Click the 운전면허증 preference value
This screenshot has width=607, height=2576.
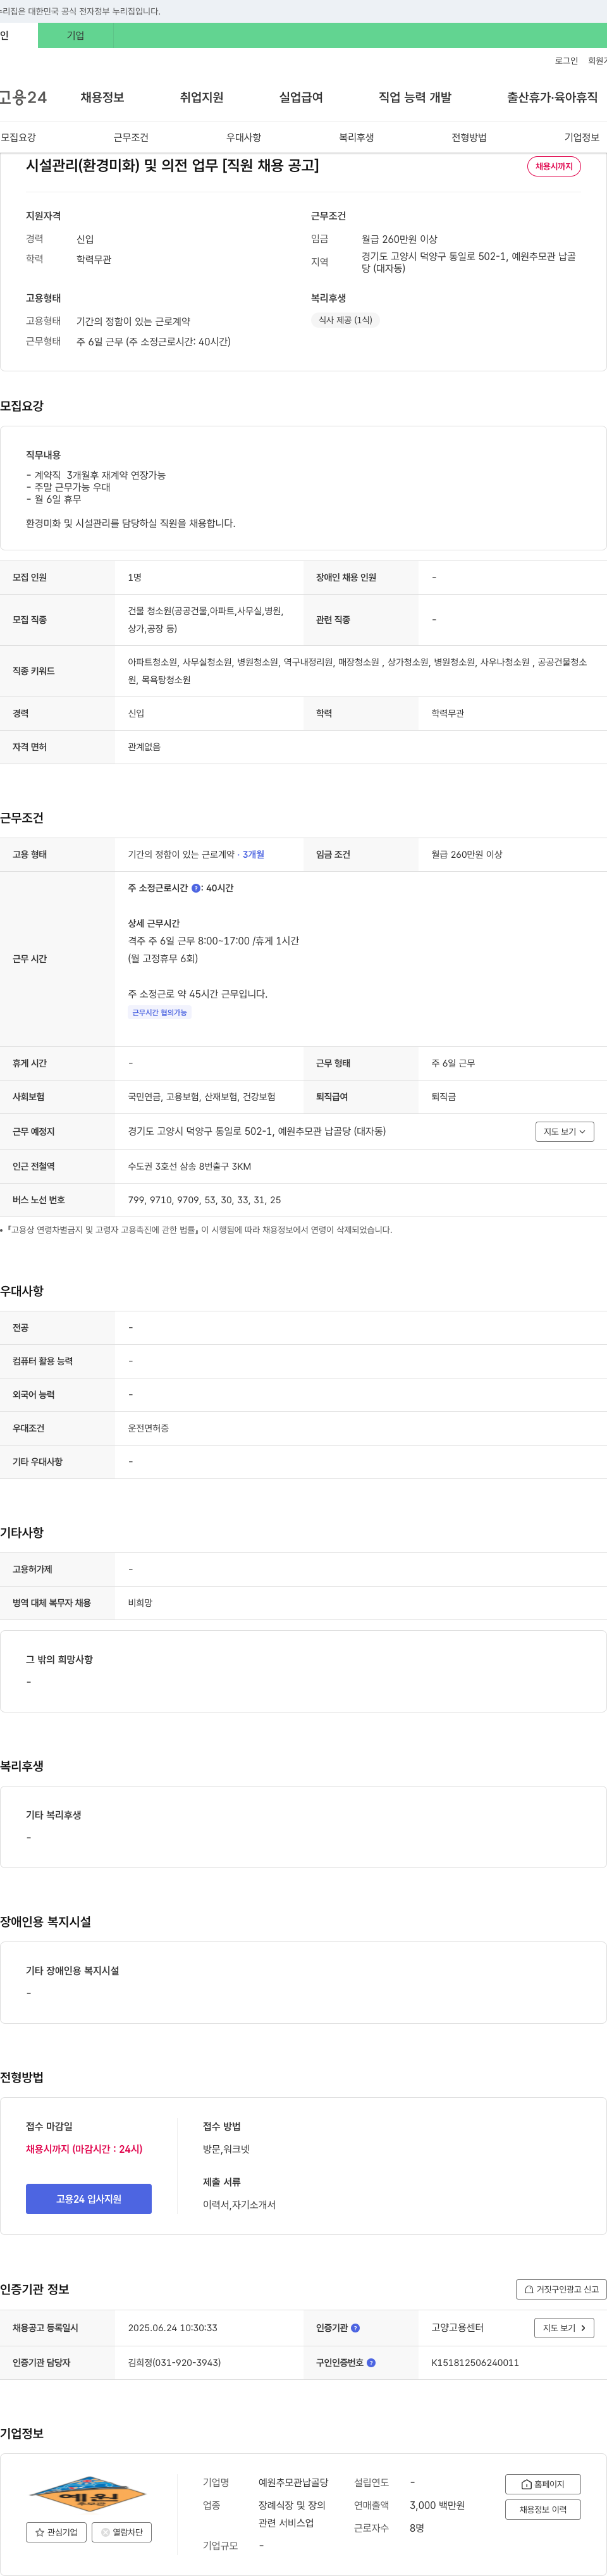point(148,1428)
